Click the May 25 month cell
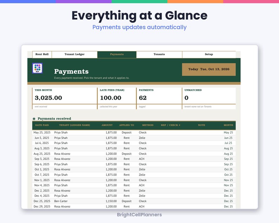Screen dimensions: 279x223 coord(228,132)
